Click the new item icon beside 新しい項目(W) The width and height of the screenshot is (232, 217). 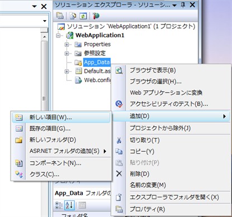click(19, 117)
